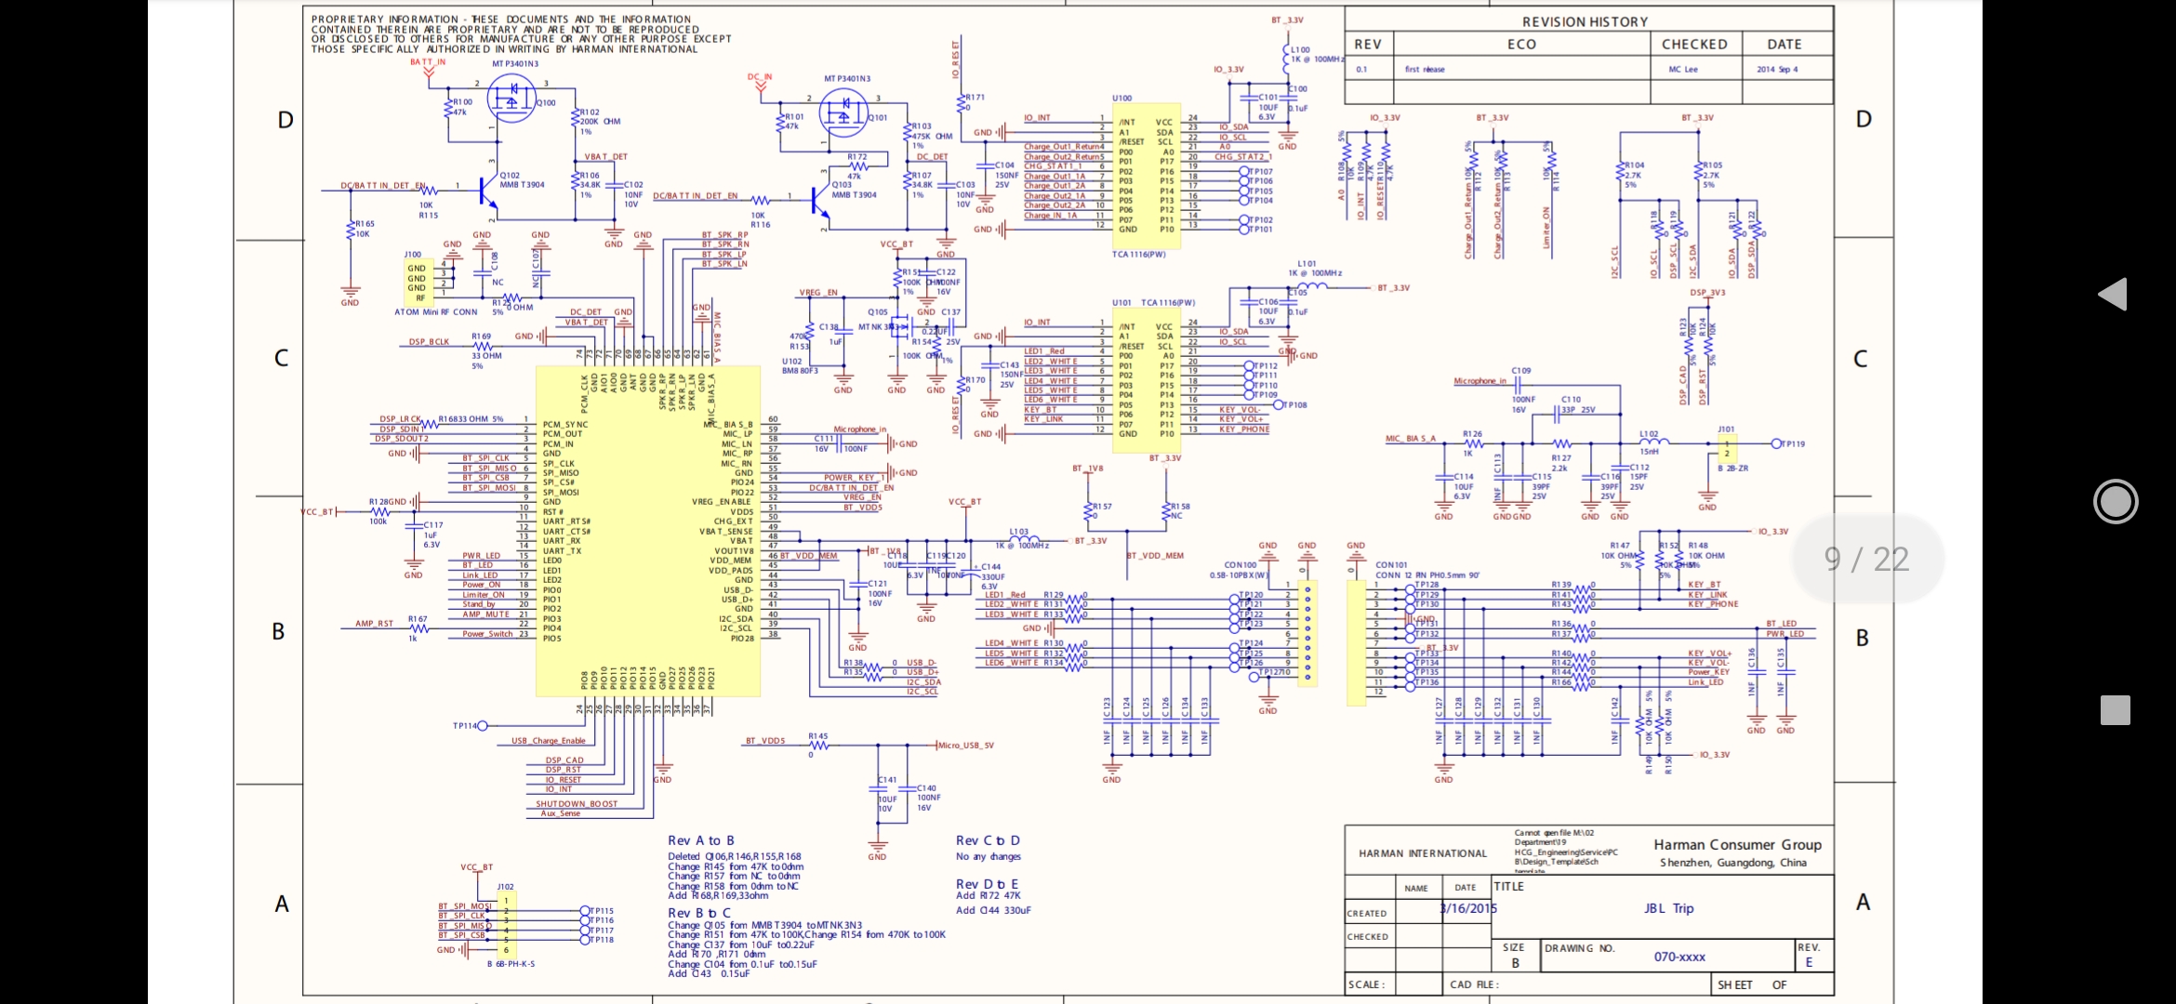2176x1004 pixels.
Task: Tap the 'CAD FILE:' field label
Action: click(x=1474, y=984)
